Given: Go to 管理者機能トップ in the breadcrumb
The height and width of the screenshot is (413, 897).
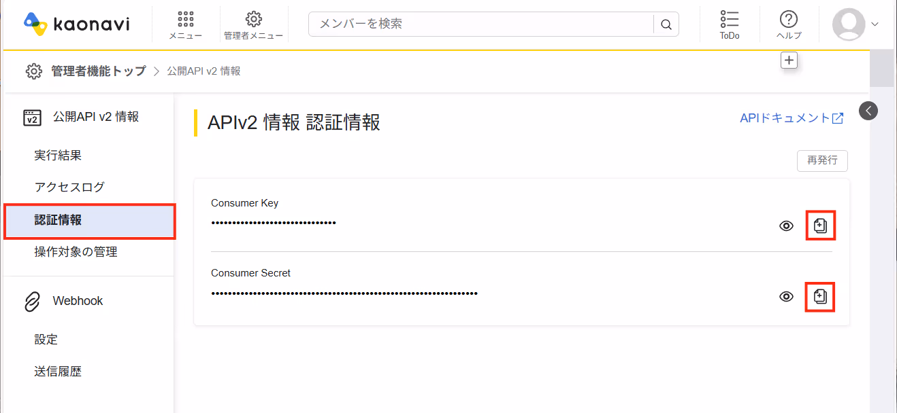Looking at the screenshot, I should click(x=99, y=71).
